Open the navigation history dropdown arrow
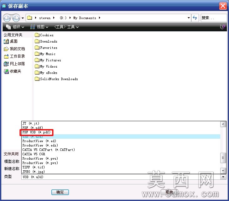The width and height of the screenshot is (229, 201). click(23, 18)
